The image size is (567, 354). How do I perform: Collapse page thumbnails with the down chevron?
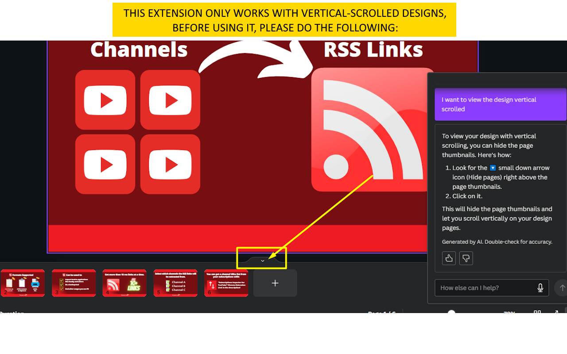(261, 261)
